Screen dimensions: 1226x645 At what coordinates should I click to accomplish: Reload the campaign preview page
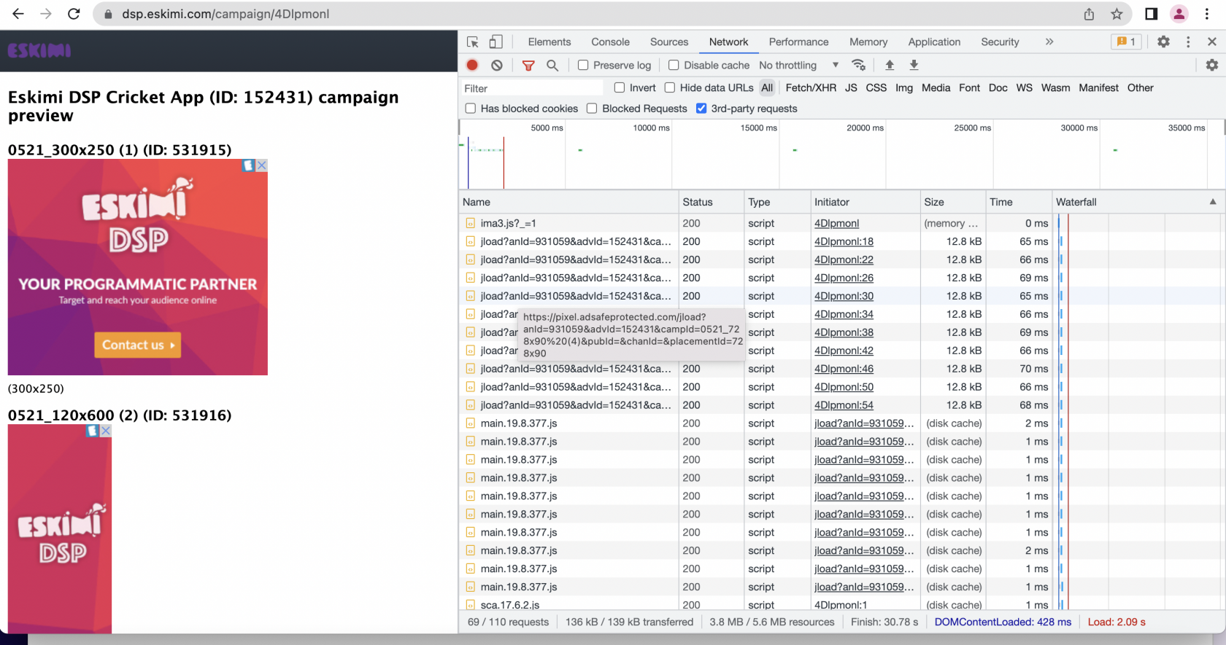[74, 14]
